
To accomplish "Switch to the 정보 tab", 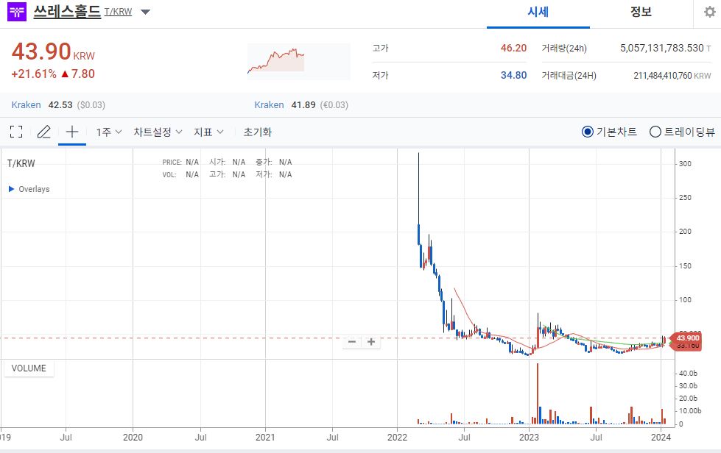I will pyautogui.click(x=640, y=13).
